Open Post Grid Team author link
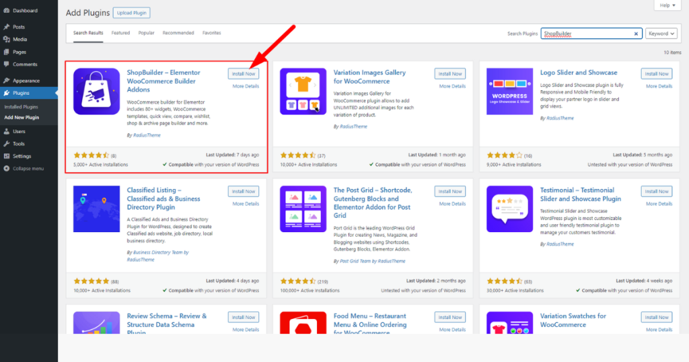The height and width of the screenshot is (362, 689). [373, 261]
